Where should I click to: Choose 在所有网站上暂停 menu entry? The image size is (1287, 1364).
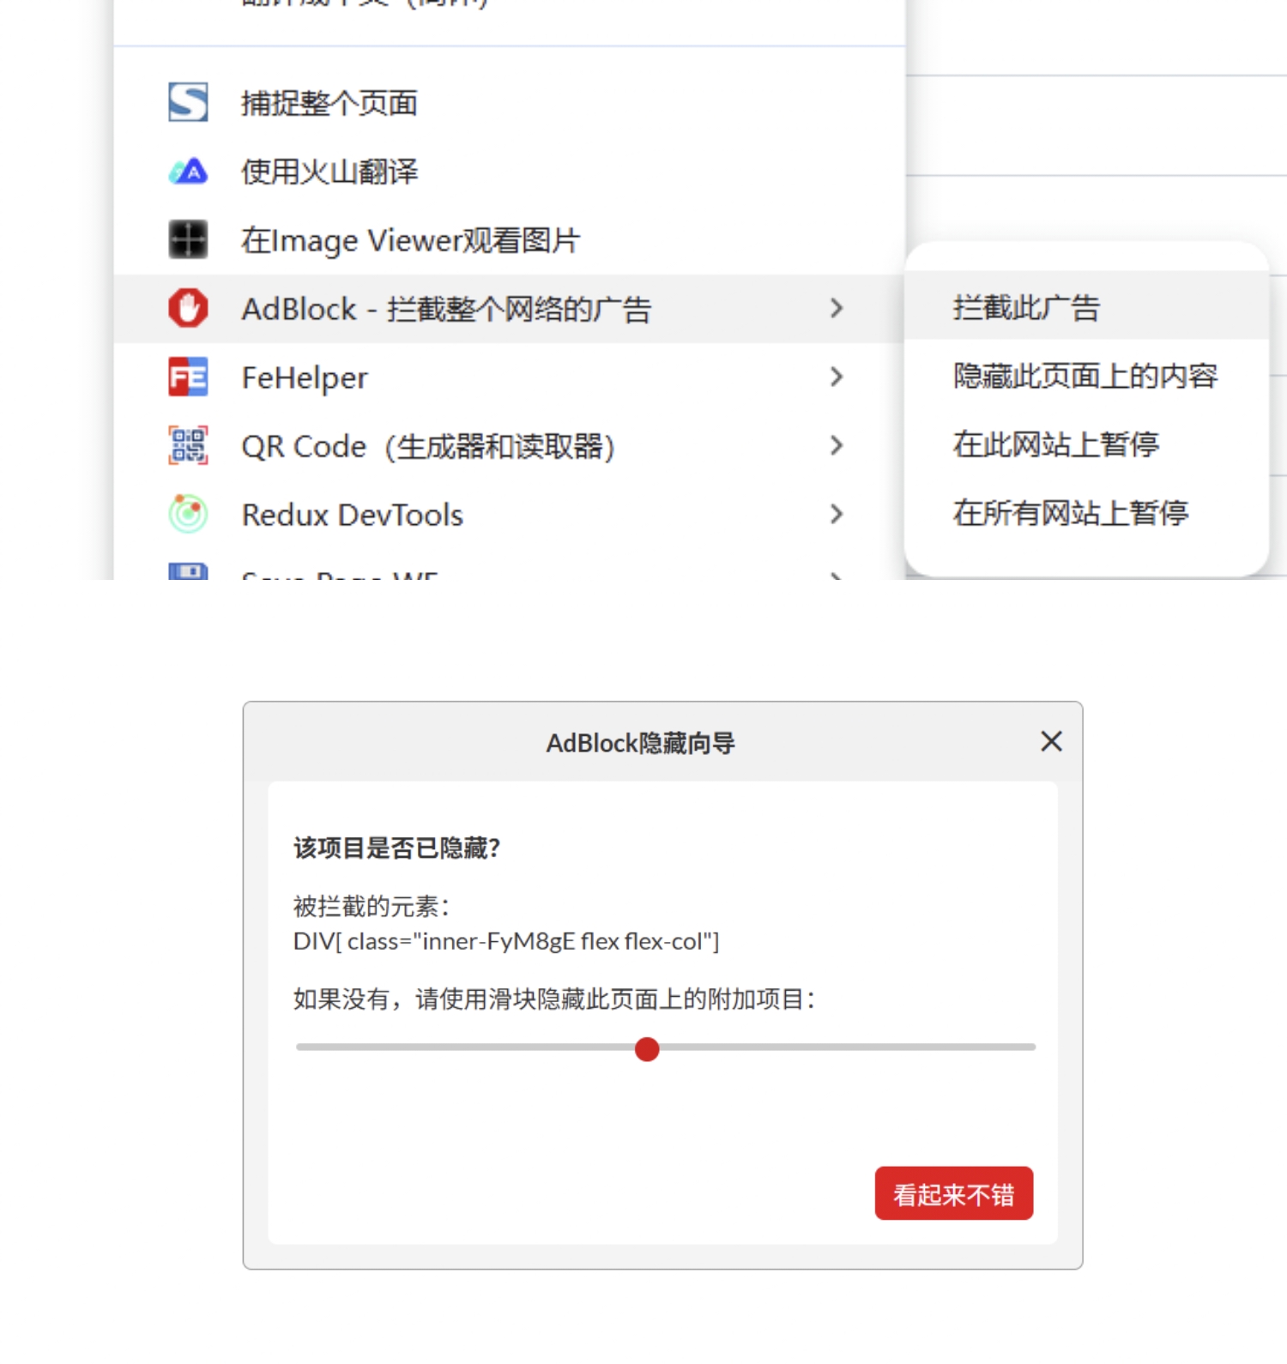point(1071,513)
